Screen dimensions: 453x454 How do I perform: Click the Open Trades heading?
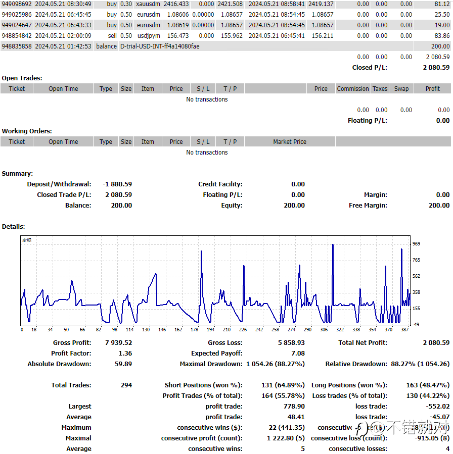tap(22, 78)
